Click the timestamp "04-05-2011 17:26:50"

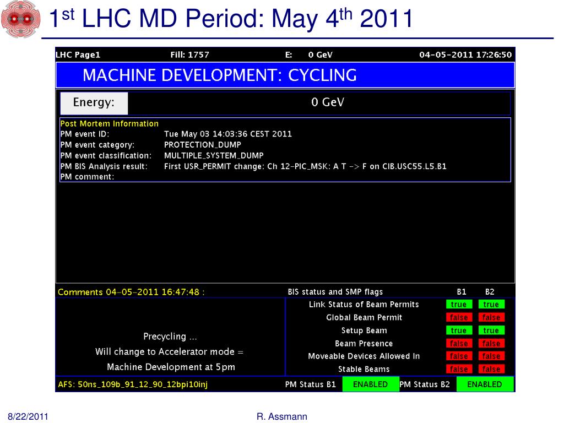[465, 55]
